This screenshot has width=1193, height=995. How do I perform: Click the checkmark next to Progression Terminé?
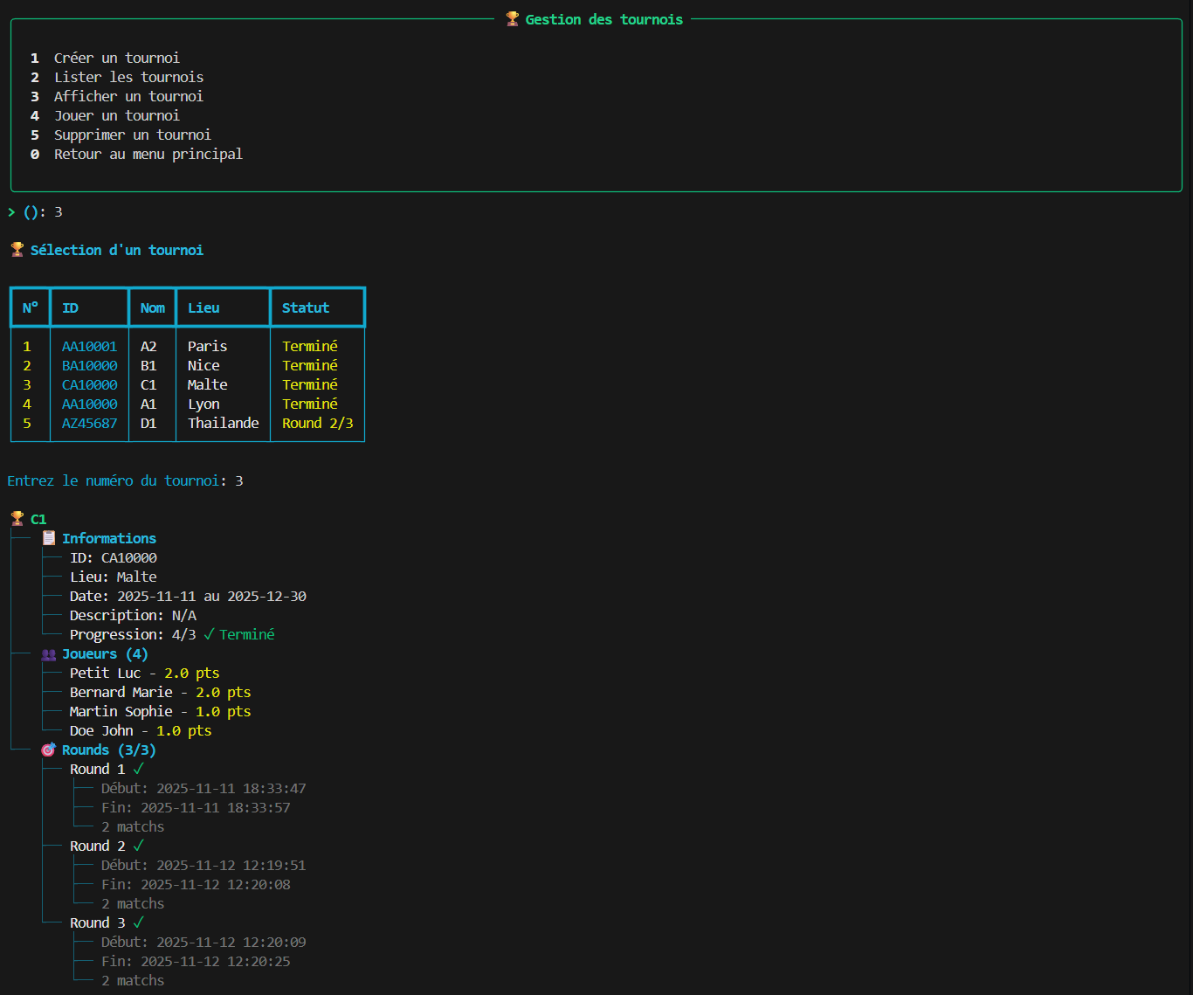click(x=209, y=635)
